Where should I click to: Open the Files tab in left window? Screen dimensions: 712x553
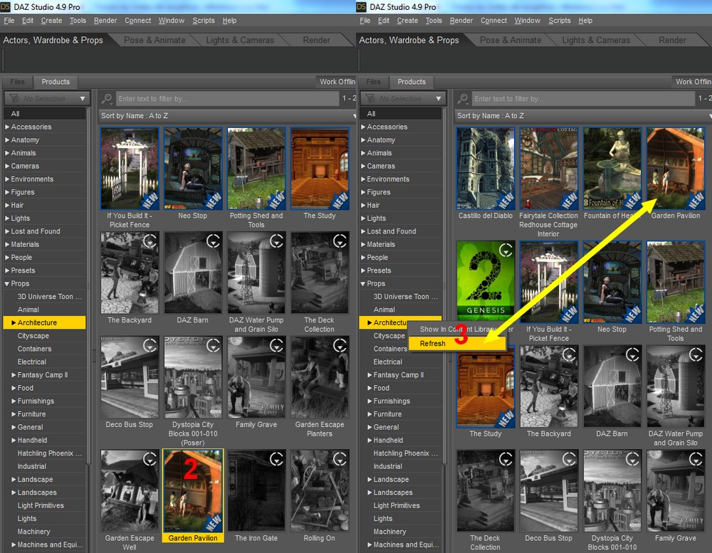pyautogui.click(x=18, y=82)
